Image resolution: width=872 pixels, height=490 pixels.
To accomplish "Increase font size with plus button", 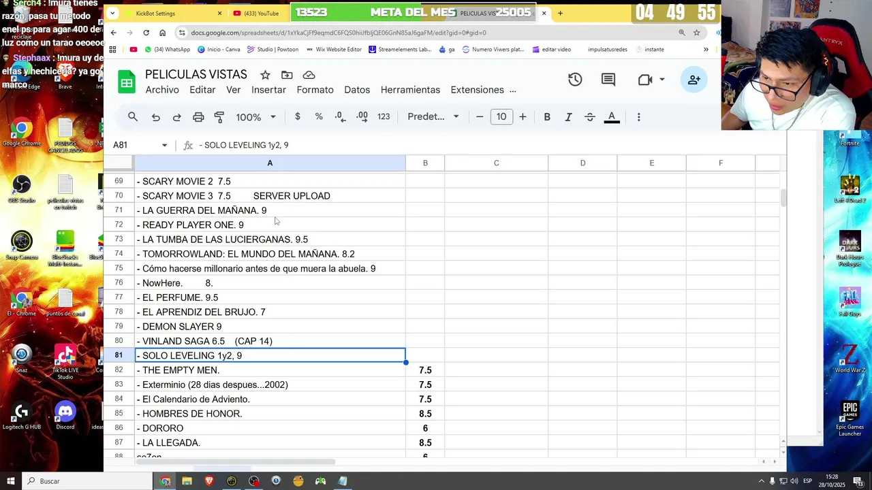I will (x=523, y=117).
